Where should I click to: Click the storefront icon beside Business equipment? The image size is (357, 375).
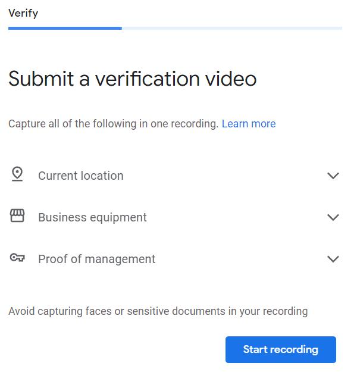tap(17, 216)
